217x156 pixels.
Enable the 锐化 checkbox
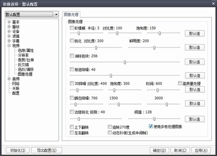pos(72,40)
